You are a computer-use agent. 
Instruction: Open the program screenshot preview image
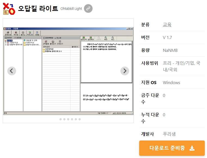[68, 71]
